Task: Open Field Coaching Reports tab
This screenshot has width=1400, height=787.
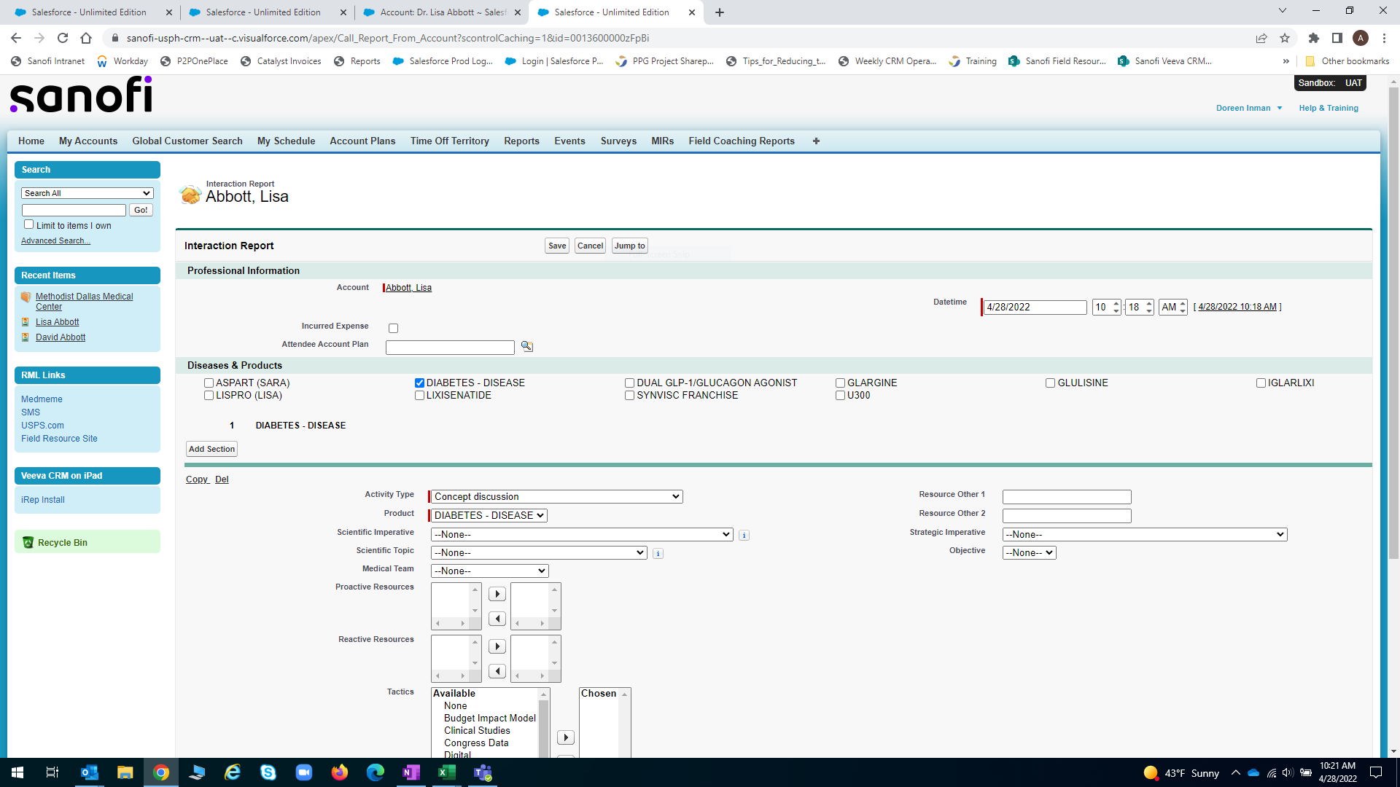Action: point(742,141)
